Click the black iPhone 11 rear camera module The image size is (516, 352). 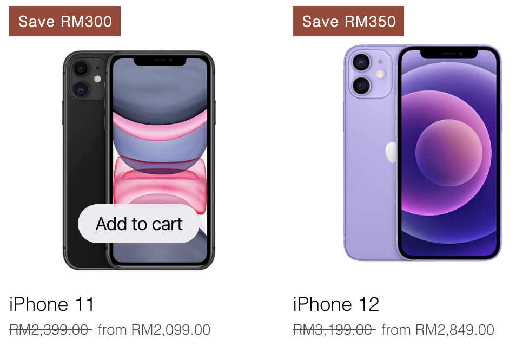click(87, 79)
